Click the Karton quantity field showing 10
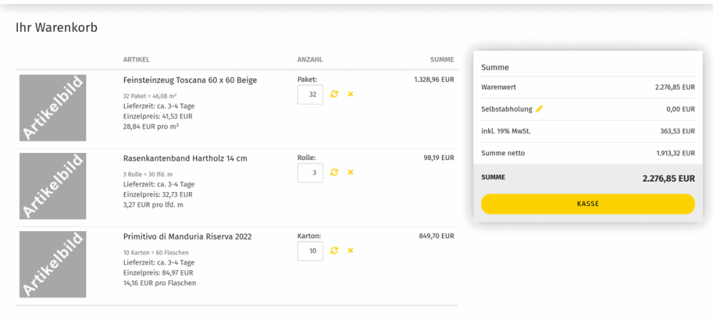The width and height of the screenshot is (713, 320). (x=310, y=251)
